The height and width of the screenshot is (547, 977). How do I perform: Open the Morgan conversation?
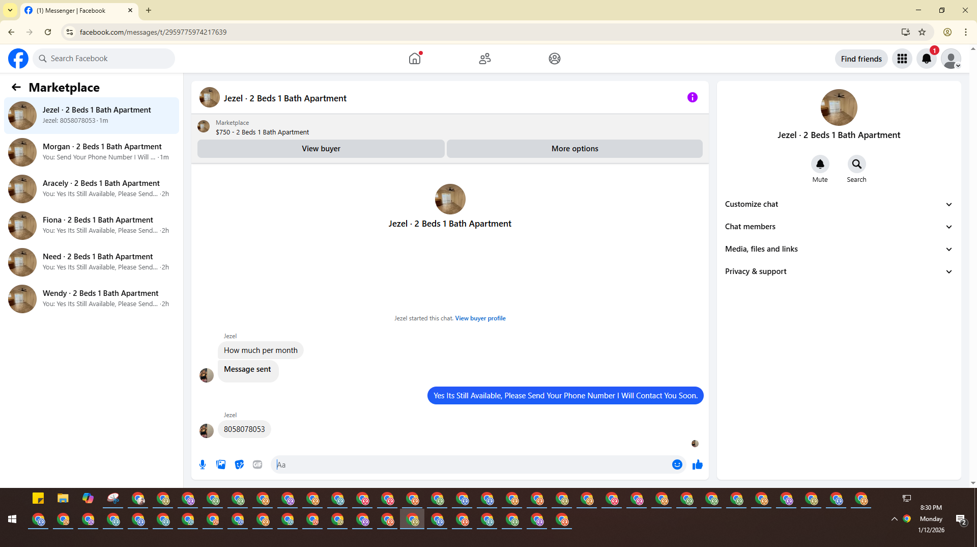(92, 152)
